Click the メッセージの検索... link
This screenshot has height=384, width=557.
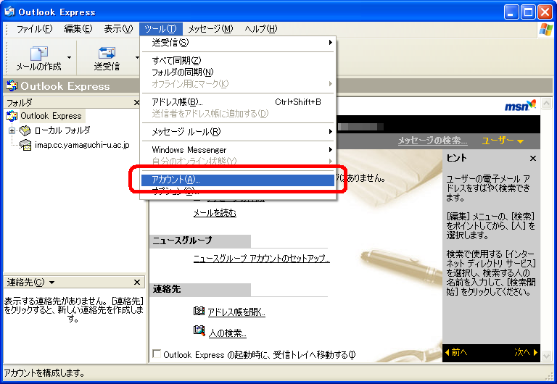coord(432,141)
